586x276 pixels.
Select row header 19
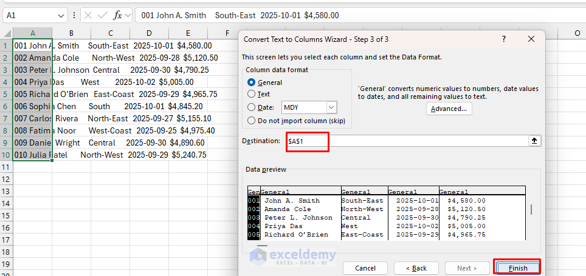[x=5, y=264]
